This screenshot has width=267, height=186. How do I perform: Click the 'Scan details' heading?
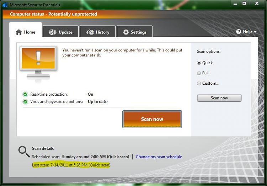[x=43, y=148]
